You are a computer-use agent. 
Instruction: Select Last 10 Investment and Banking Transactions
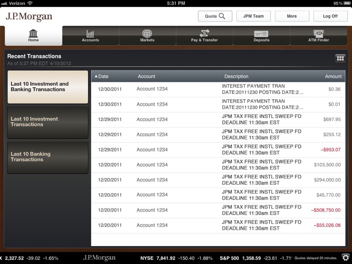[x=48, y=87]
